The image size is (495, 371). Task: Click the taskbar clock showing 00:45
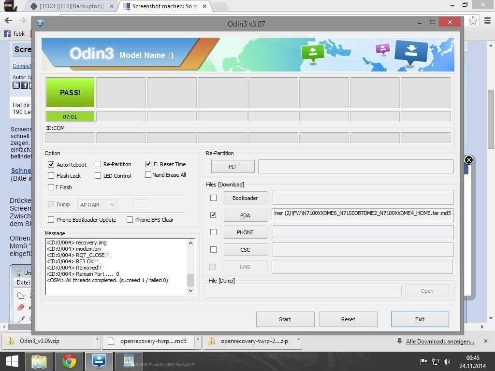click(x=473, y=358)
